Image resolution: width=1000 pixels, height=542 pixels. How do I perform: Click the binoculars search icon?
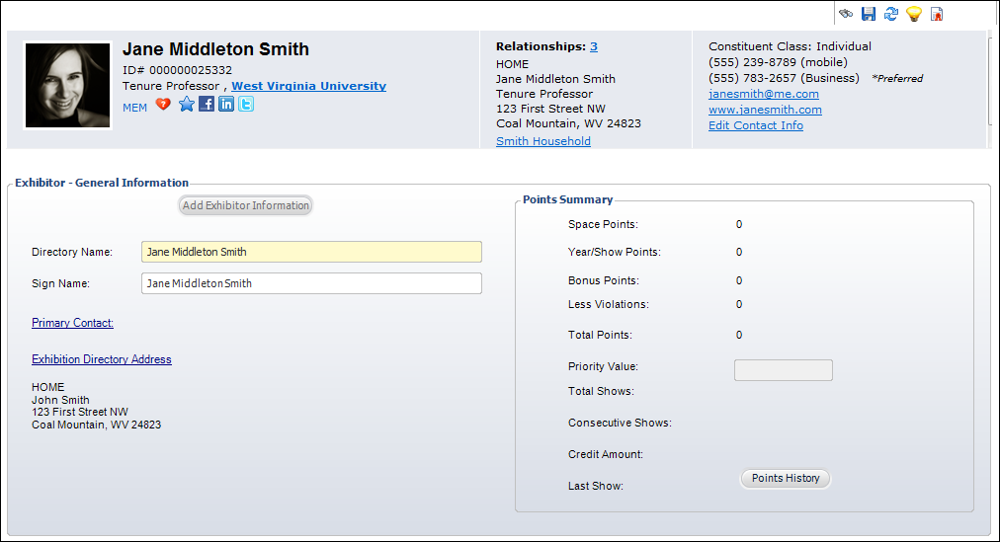pyautogui.click(x=846, y=14)
